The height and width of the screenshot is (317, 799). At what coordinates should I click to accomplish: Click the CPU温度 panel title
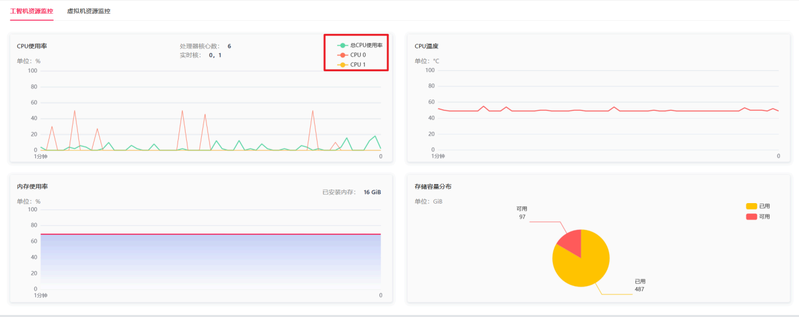tap(427, 46)
